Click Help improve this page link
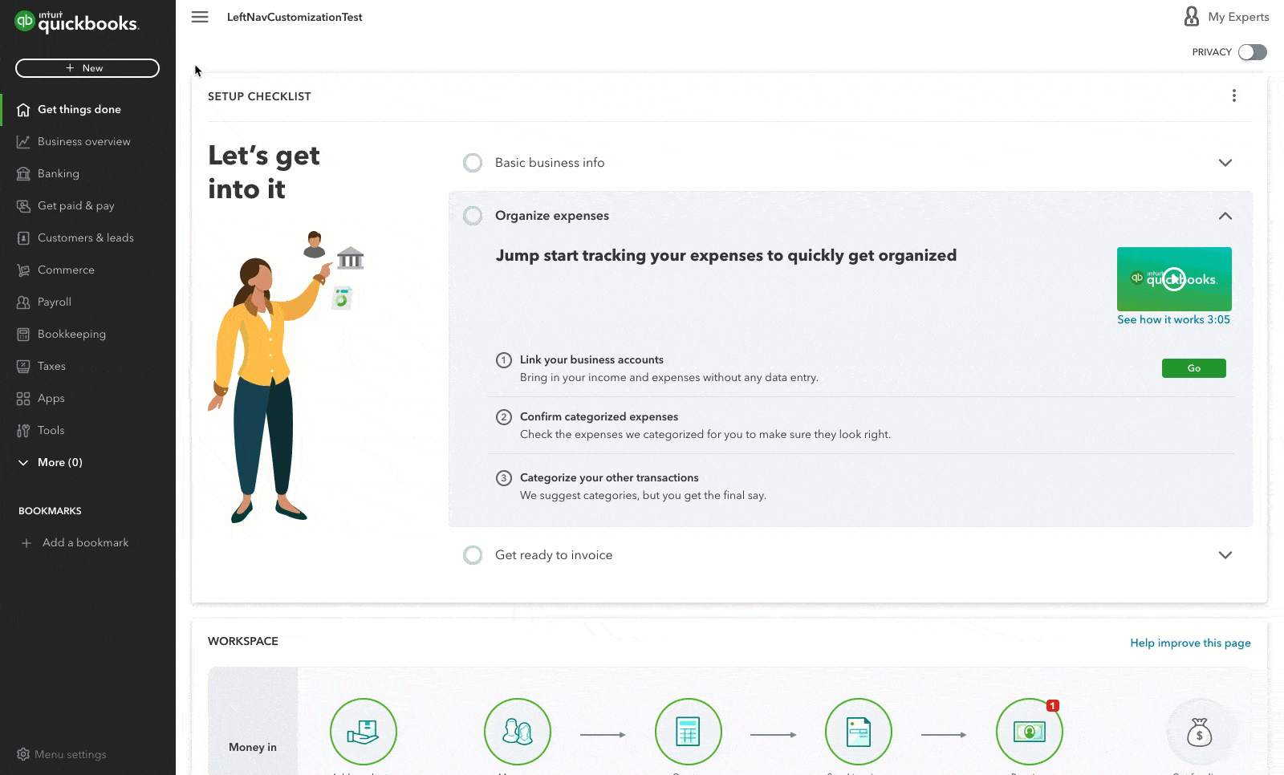This screenshot has height=775, width=1284. coord(1190,643)
